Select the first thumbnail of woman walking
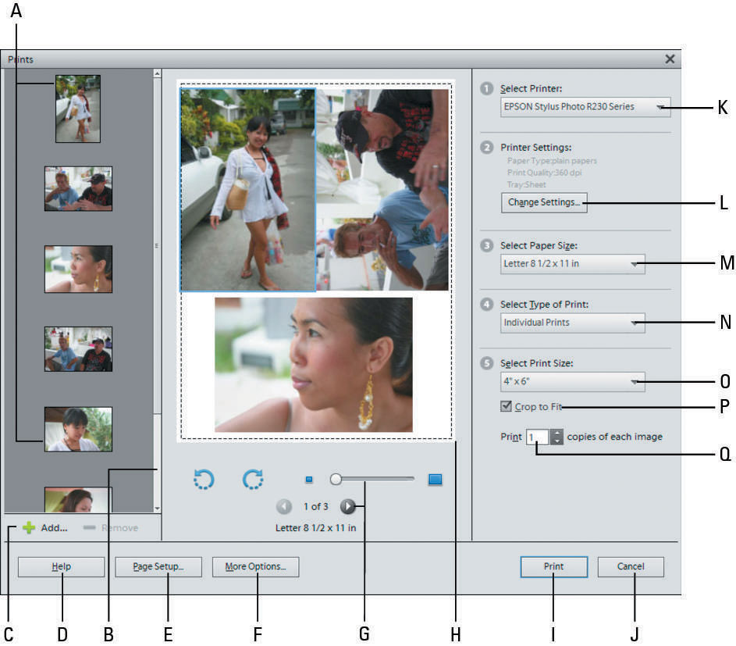Image resolution: width=736 pixels, height=646 pixels. tap(77, 109)
